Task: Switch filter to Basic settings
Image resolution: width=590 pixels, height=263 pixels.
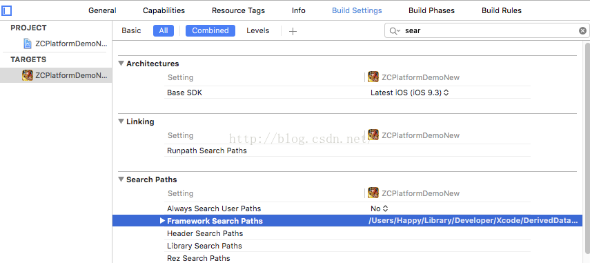Action: (x=131, y=30)
